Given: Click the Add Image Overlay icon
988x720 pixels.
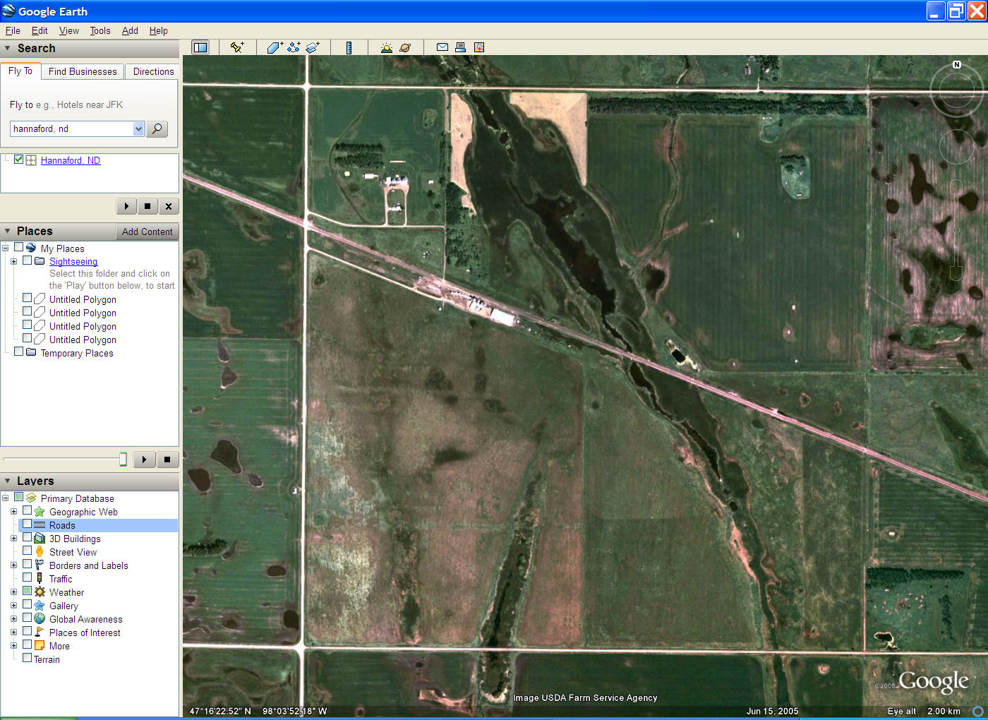Looking at the screenshot, I should 313,47.
